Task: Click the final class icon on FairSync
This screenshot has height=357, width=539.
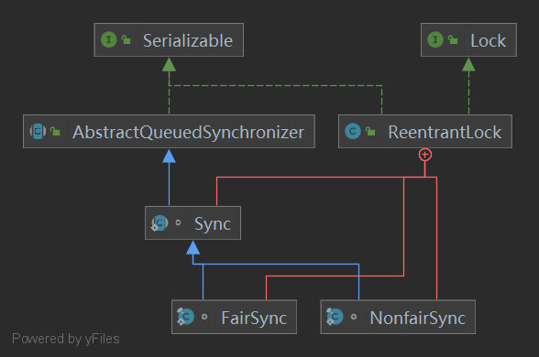Action: click(x=185, y=317)
